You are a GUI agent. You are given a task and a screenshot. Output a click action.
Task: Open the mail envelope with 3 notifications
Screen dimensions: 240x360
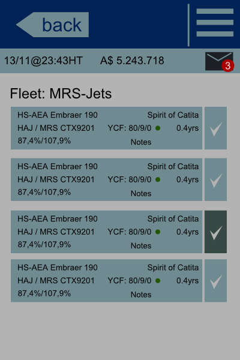tap(219, 61)
